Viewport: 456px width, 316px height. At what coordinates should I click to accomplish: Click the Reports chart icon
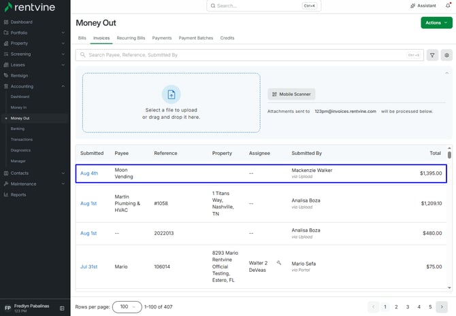pos(6,194)
